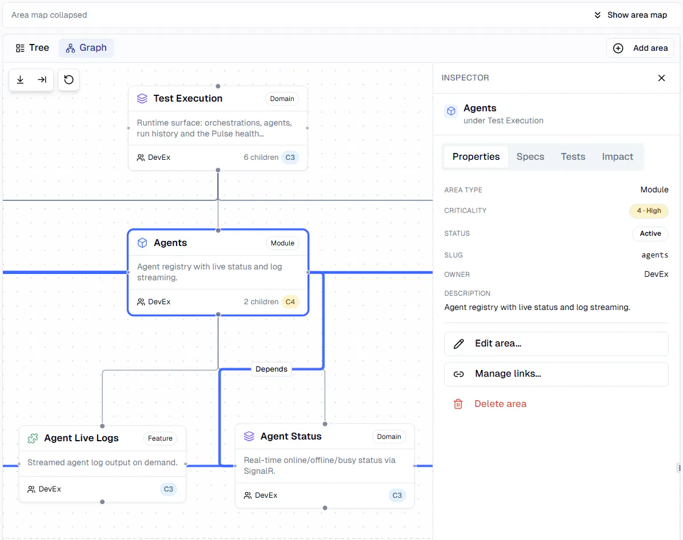Click the arrow-to-right-edge layout icon
The height and width of the screenshot is (540, 683).
[42, 79]
